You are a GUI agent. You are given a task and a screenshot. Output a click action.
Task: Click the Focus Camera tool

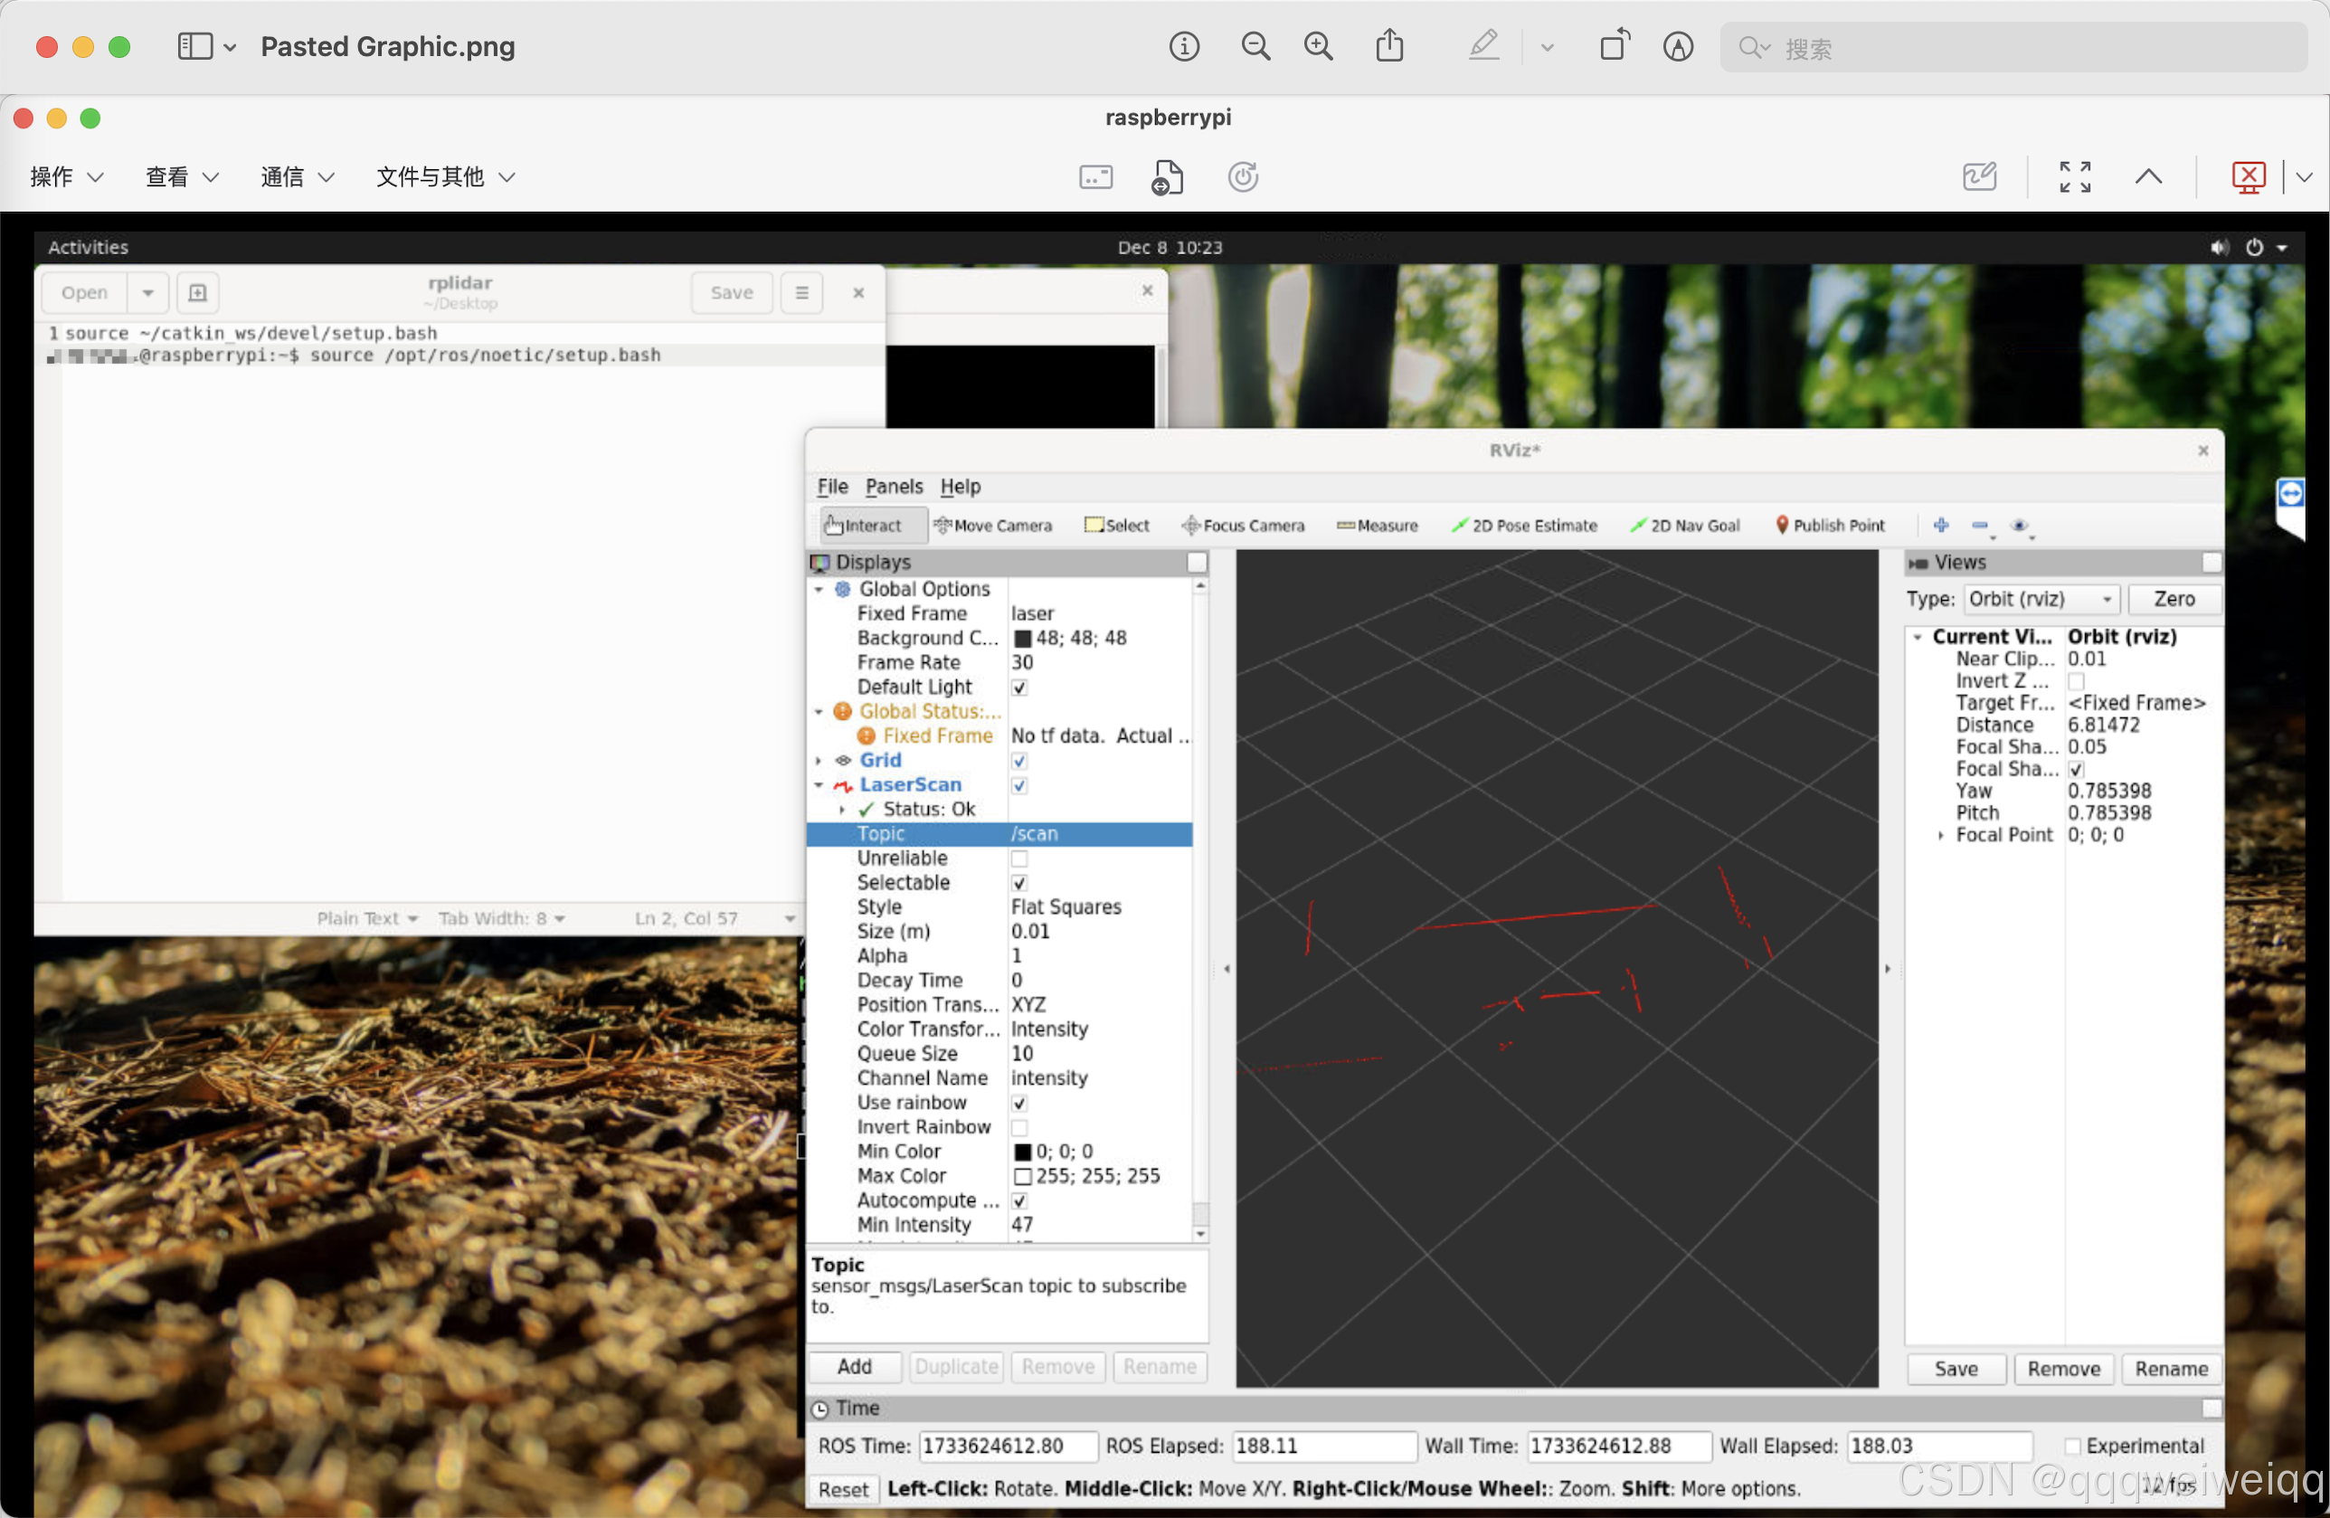click(1244, 525)
